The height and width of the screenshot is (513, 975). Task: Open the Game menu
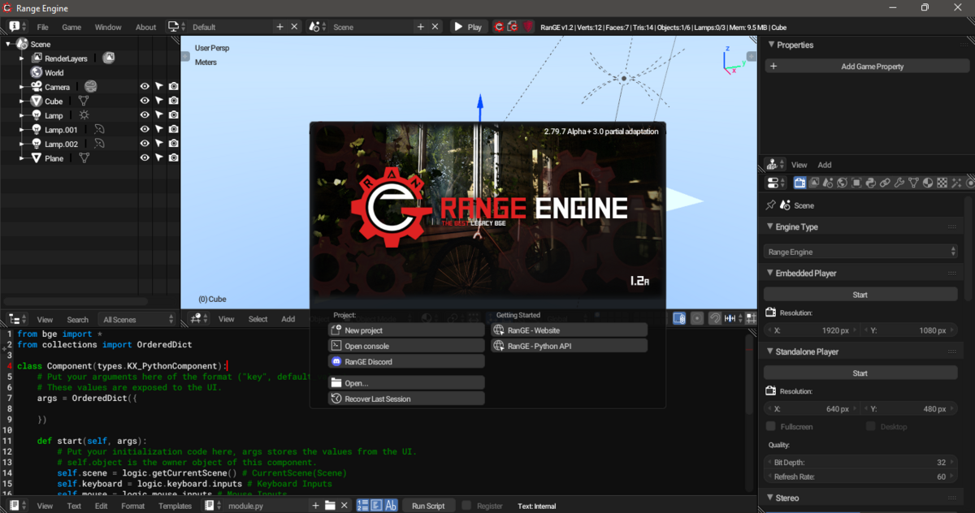click(71, 27)
